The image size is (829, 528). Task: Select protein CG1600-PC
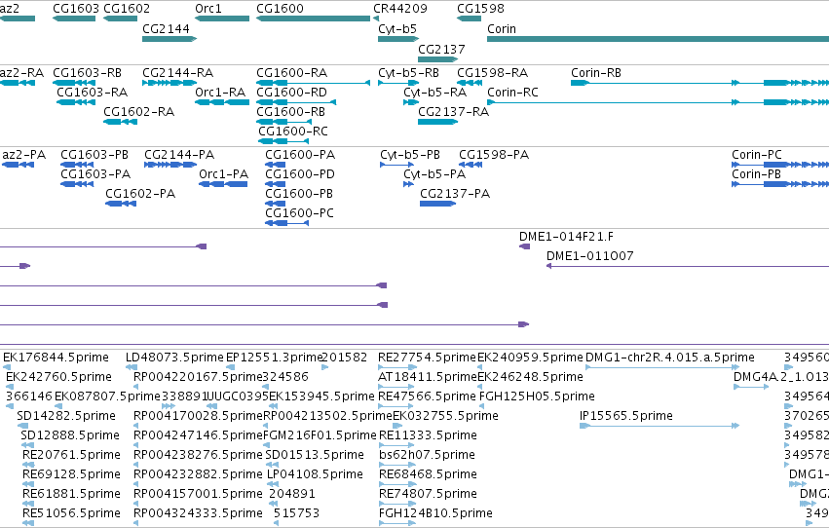click(299, 213)
